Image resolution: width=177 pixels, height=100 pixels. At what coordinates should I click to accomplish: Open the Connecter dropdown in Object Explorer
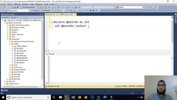(x=6, y=17)
